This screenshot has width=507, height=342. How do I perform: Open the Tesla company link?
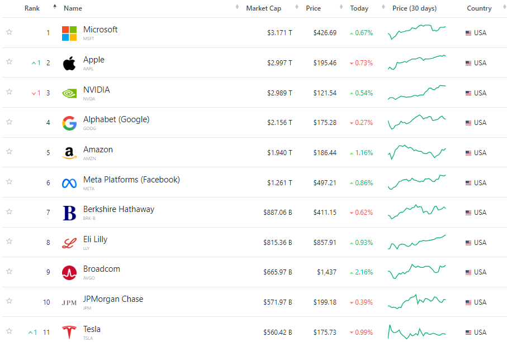[x=92, y=329]
